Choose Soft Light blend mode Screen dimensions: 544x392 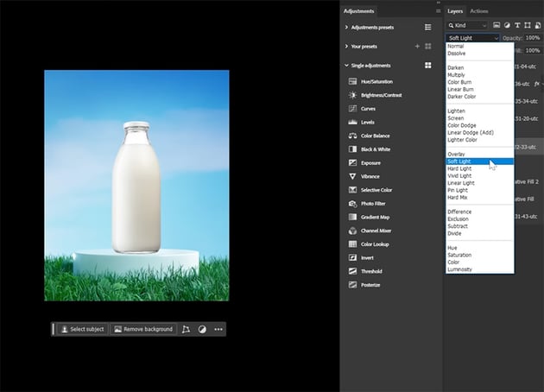click(x=479, y=161)
